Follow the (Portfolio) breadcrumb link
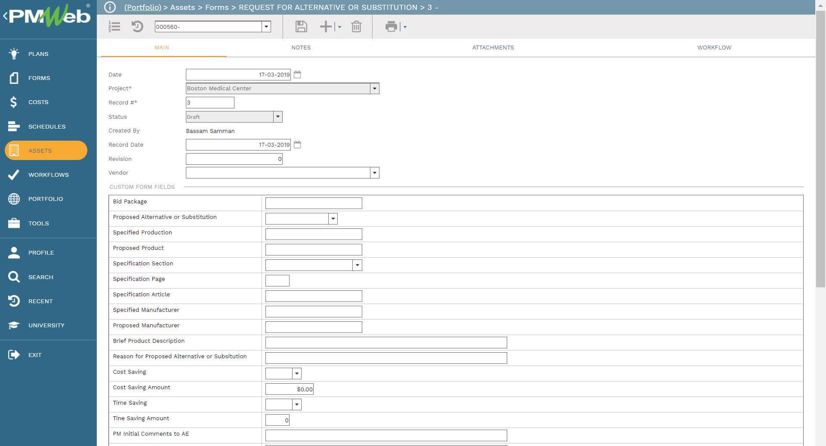The width and height of the screenshot is (826, 446). tap(142, 7)
